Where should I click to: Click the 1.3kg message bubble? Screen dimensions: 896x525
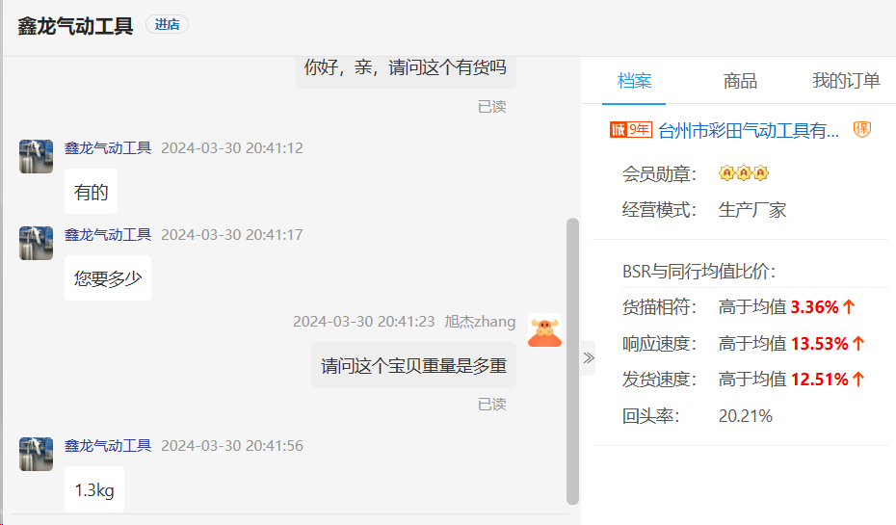94,489
